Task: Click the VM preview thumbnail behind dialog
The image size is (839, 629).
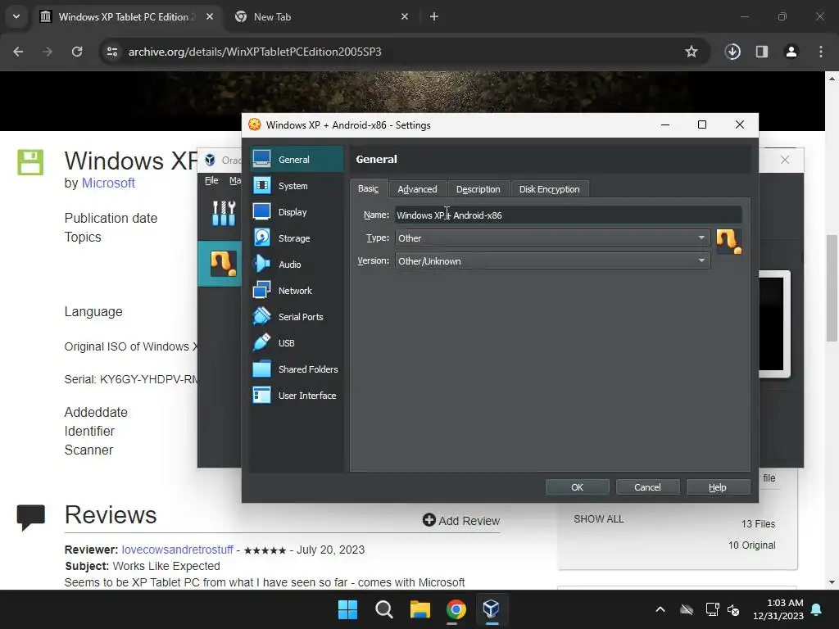Action: [773, 324]
